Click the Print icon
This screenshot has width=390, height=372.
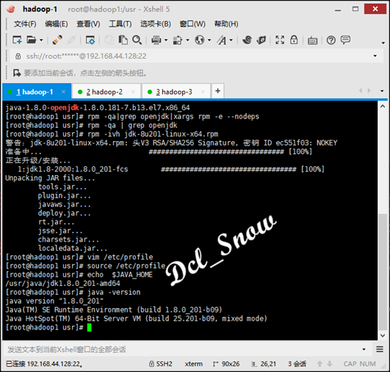click(x=156, y=40)
